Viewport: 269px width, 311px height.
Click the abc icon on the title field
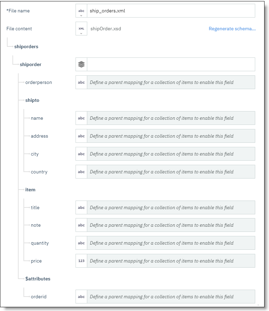(81, 207)
